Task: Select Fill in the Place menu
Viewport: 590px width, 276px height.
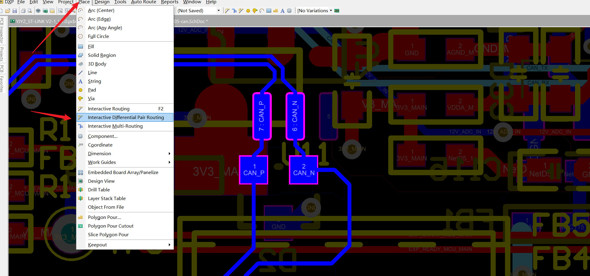Action: [x=125, y=47]
